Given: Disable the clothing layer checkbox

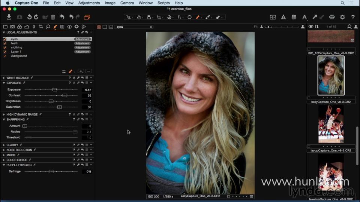Looking at the screenshot, I should click(5, 48).
